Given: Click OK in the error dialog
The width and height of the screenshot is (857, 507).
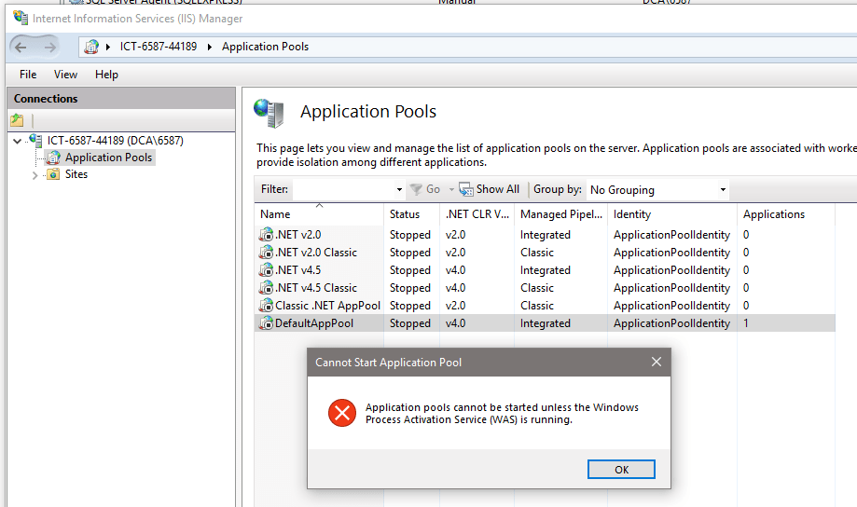Looking at the screenshot, I should (621, 470).
